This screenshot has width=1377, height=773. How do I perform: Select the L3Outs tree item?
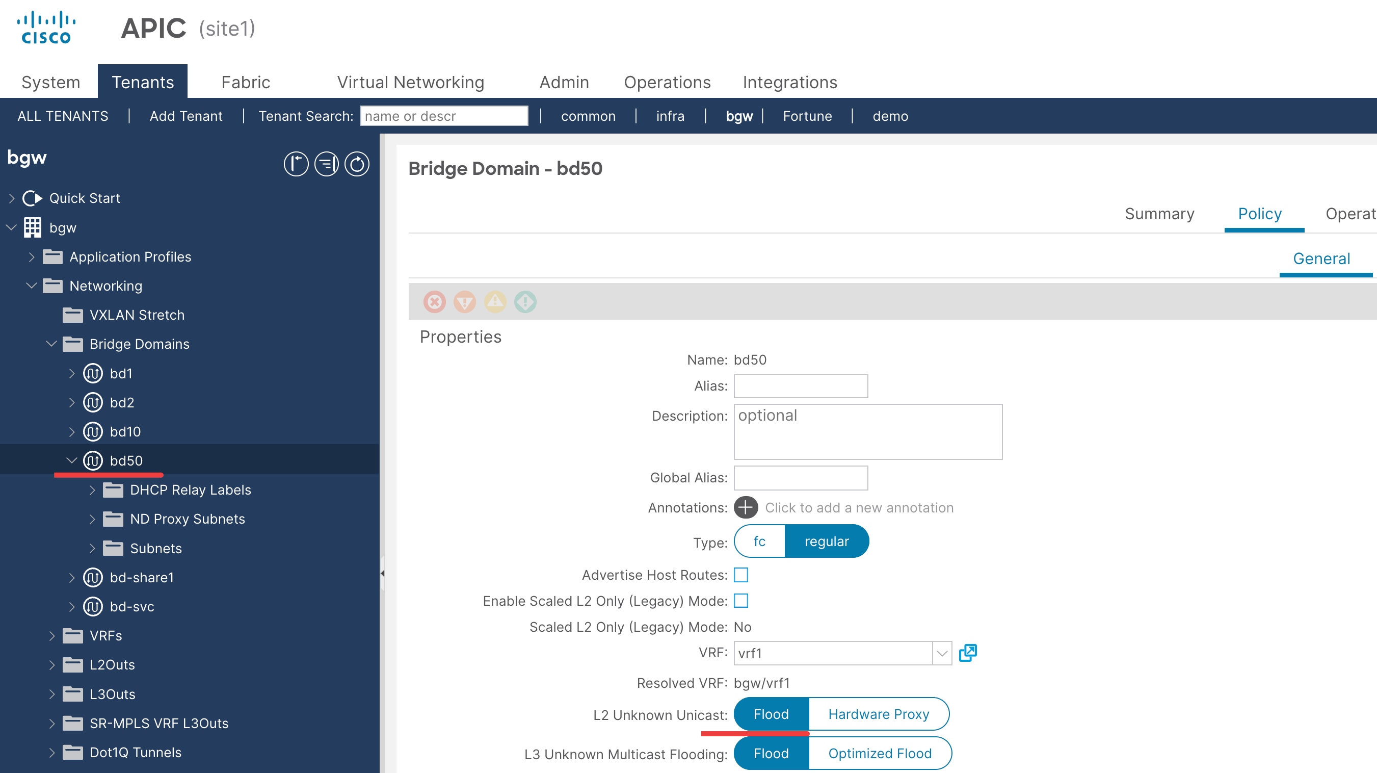pos(112,694)
